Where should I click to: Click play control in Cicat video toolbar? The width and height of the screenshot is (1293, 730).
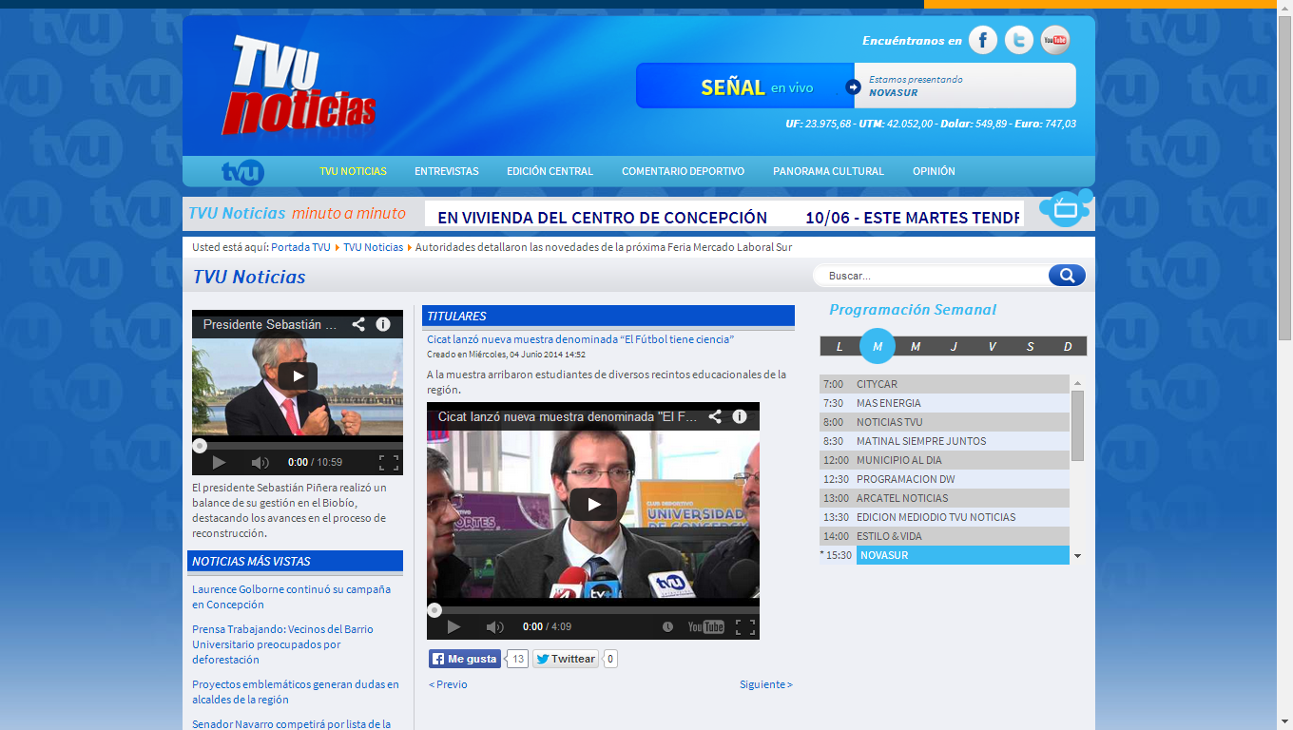click(454, 627)
